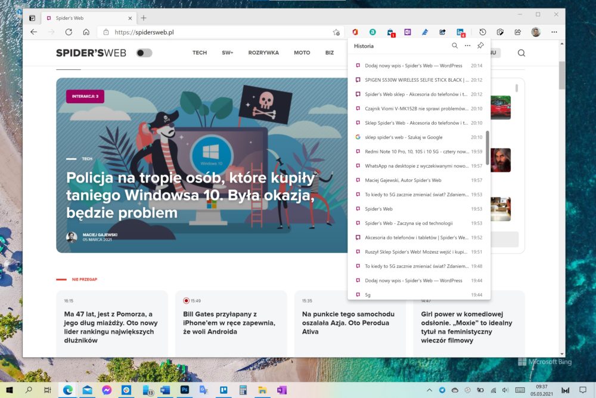Open the tab actions menu icon
This screenshot has height=398, width=596.
[x=32, y=18]
